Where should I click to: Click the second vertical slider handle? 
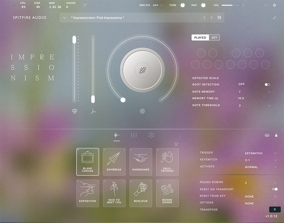point(93,99)
